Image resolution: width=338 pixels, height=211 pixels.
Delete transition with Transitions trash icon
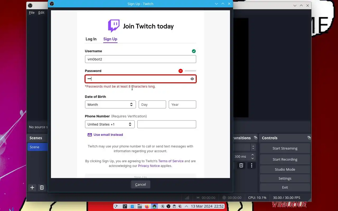pyautogui.click(x=241, y=165)
